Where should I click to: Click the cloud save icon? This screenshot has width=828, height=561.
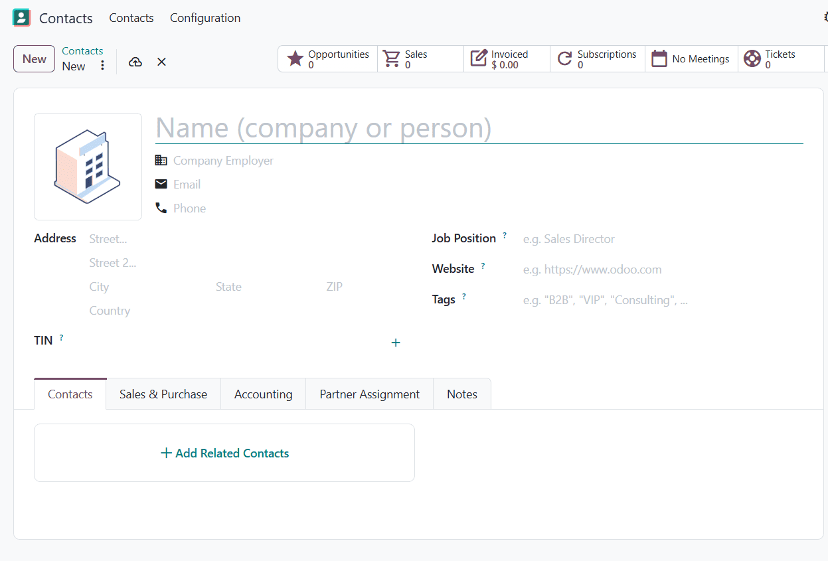tap(135, 62)
